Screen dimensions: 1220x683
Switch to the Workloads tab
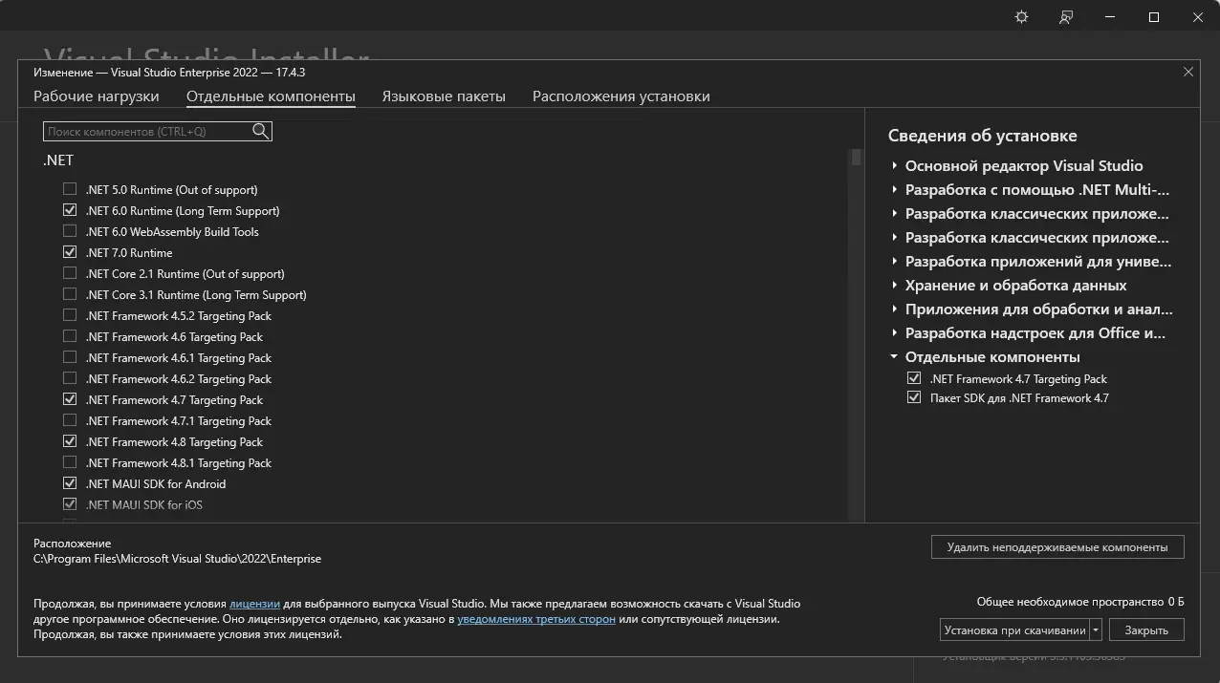[97, 96]
